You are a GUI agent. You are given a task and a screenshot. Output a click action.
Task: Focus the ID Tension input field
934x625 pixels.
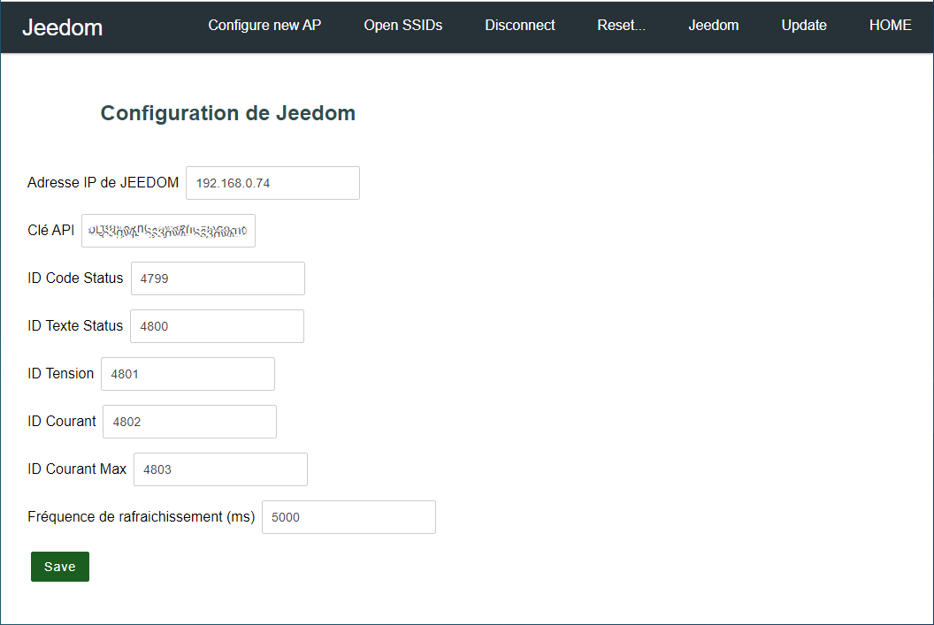point(188,374)
